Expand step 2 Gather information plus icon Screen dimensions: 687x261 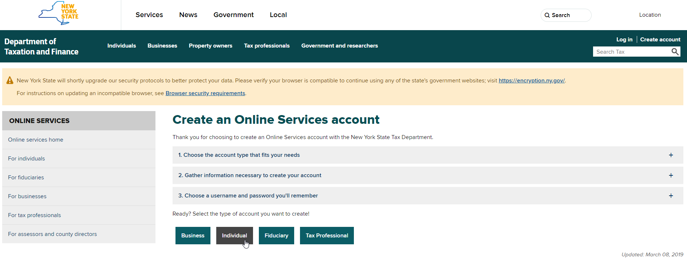671,175
